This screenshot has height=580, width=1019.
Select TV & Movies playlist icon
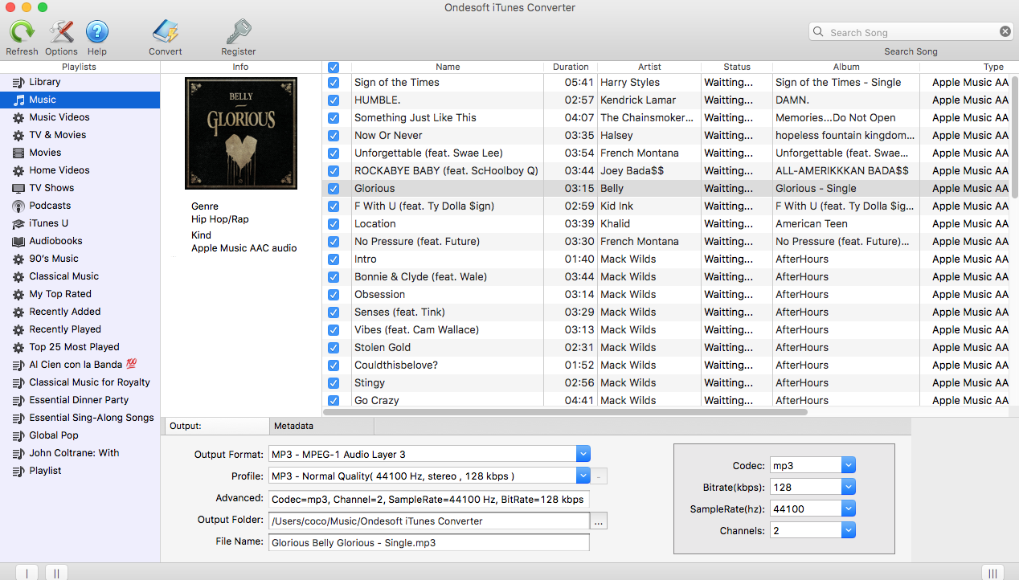click(18, 135)
